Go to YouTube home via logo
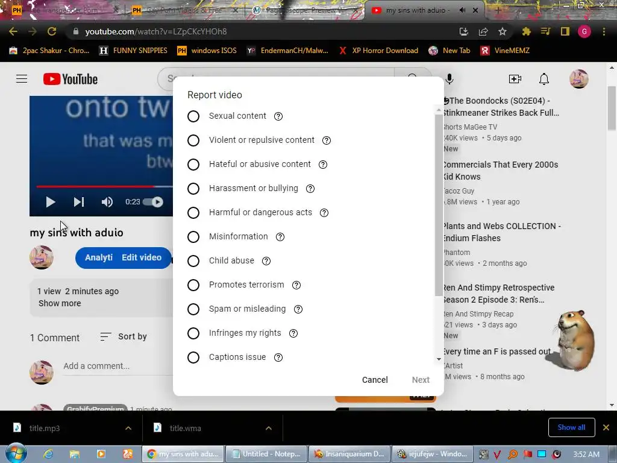 tap(70, 79)
